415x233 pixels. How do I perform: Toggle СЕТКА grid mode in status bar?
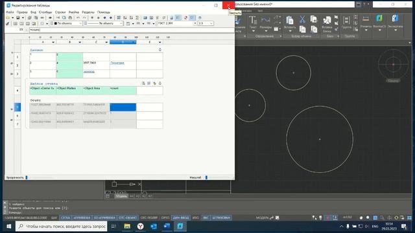pyautogui.click(x=65, y=218)
